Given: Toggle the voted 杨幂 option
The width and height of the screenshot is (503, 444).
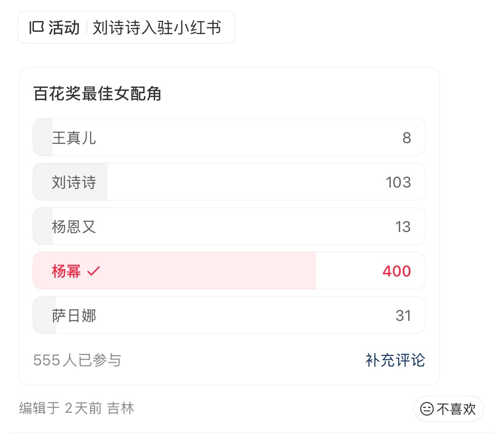Looking at the screenshot, I should coord(229,271).
